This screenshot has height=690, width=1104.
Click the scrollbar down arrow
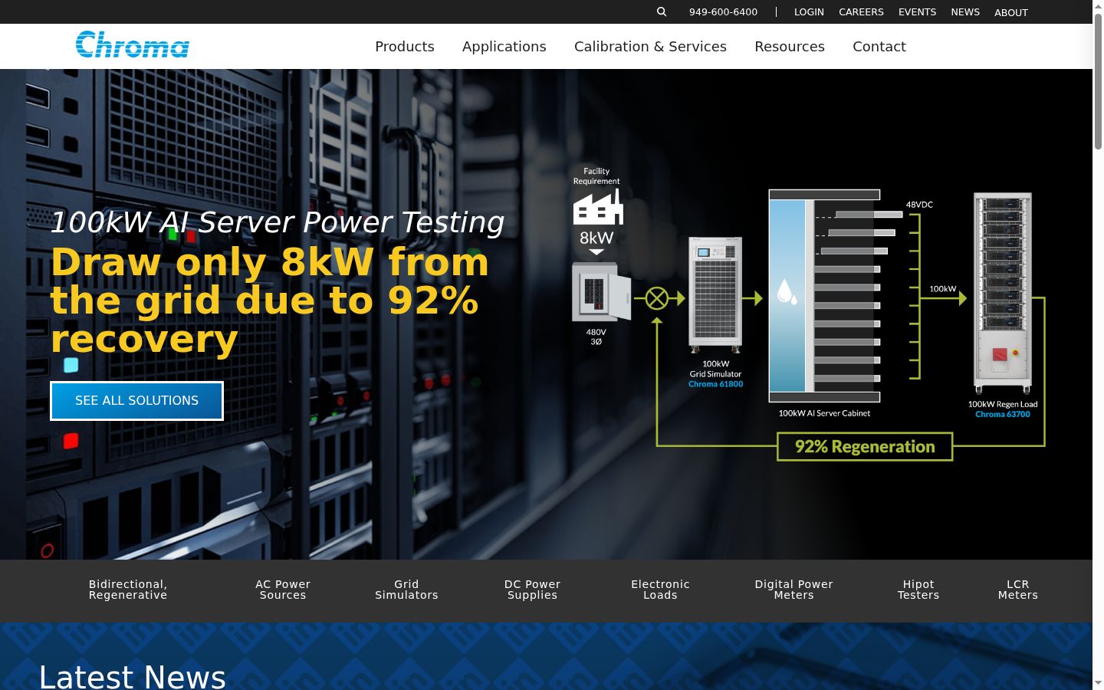[x=1098, y=683]
